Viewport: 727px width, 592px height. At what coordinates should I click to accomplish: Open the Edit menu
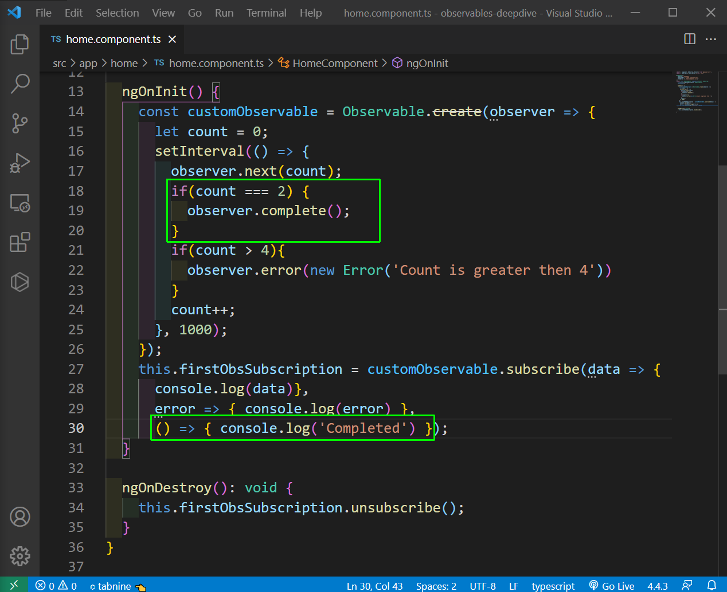click(x=73, y=13)
